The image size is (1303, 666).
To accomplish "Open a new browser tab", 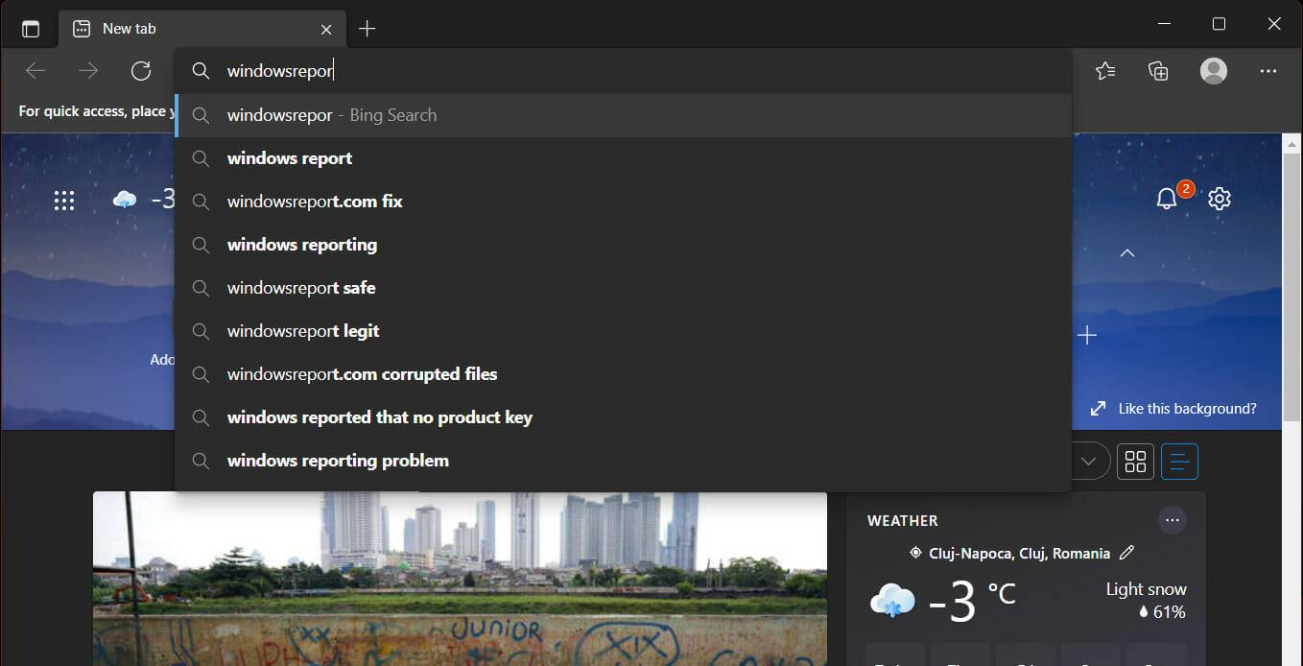I will click(x=367, y=28).
